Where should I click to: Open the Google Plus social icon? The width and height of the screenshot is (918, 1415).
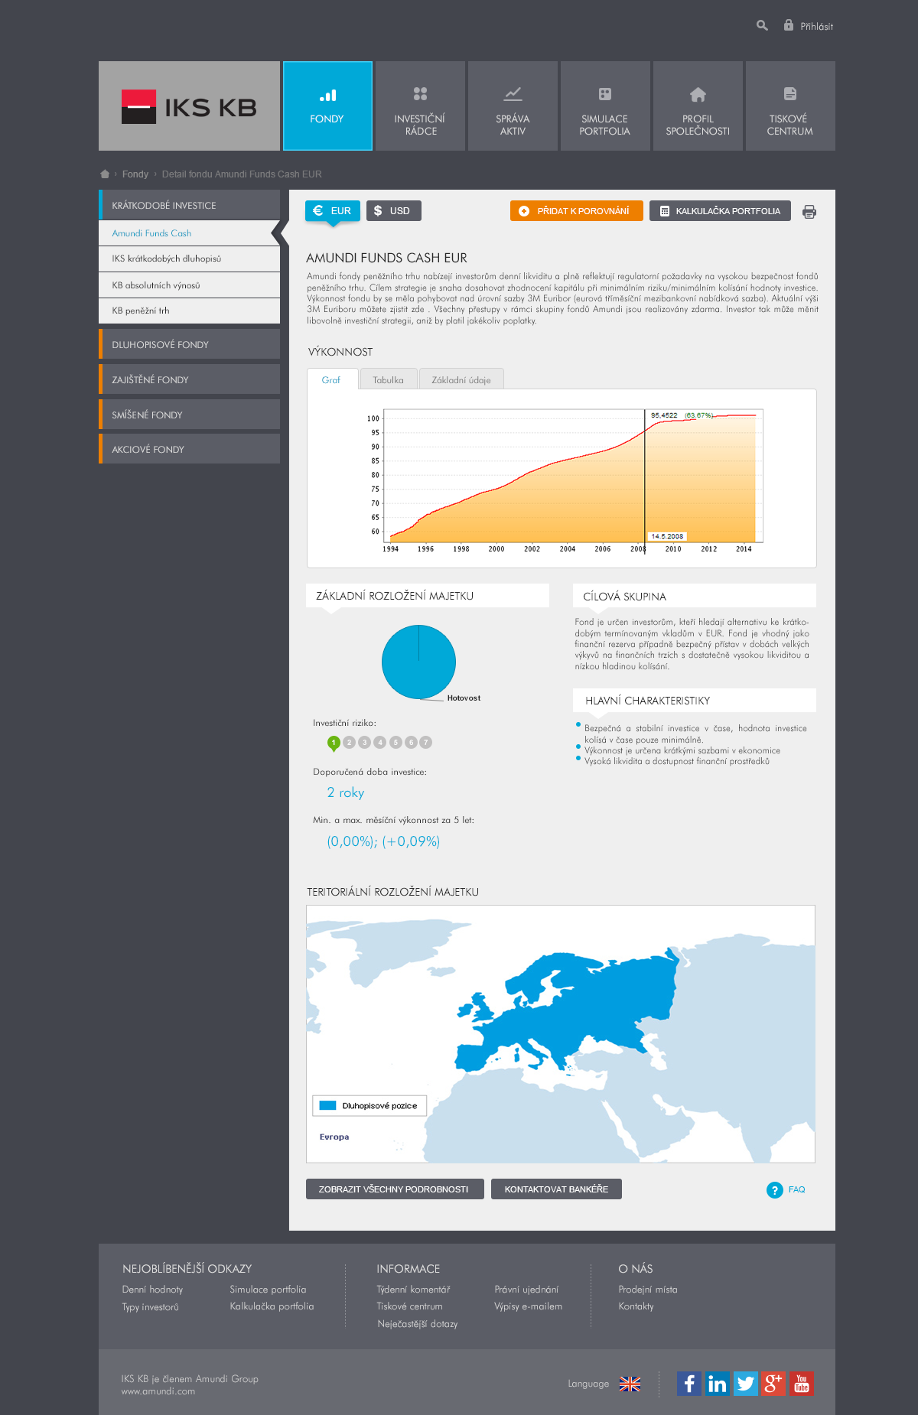[773, 1384]
